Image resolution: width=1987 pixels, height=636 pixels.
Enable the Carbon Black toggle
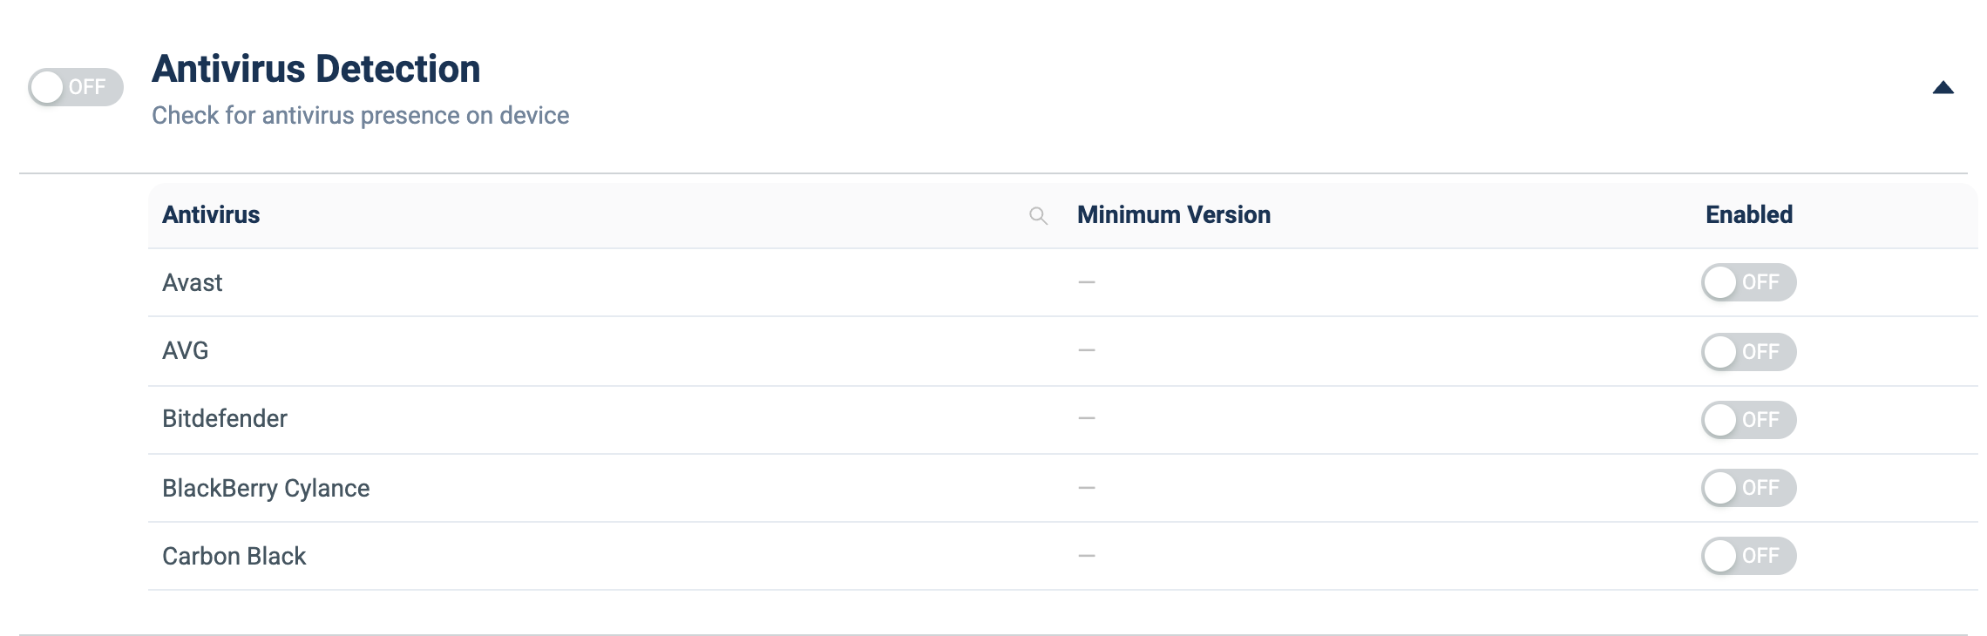tap(1748, 556)
